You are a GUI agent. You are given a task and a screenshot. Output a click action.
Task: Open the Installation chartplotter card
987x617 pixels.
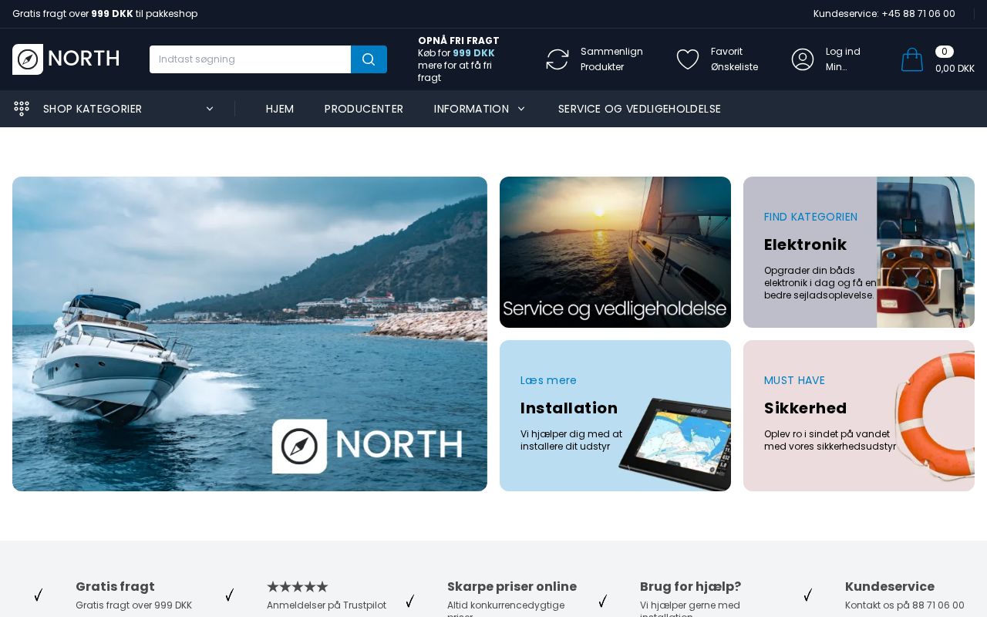tap(615, 416)
